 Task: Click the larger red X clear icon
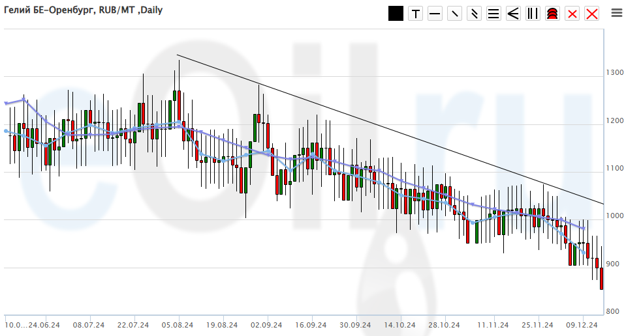pyautogui.click(x=592, y=14)
